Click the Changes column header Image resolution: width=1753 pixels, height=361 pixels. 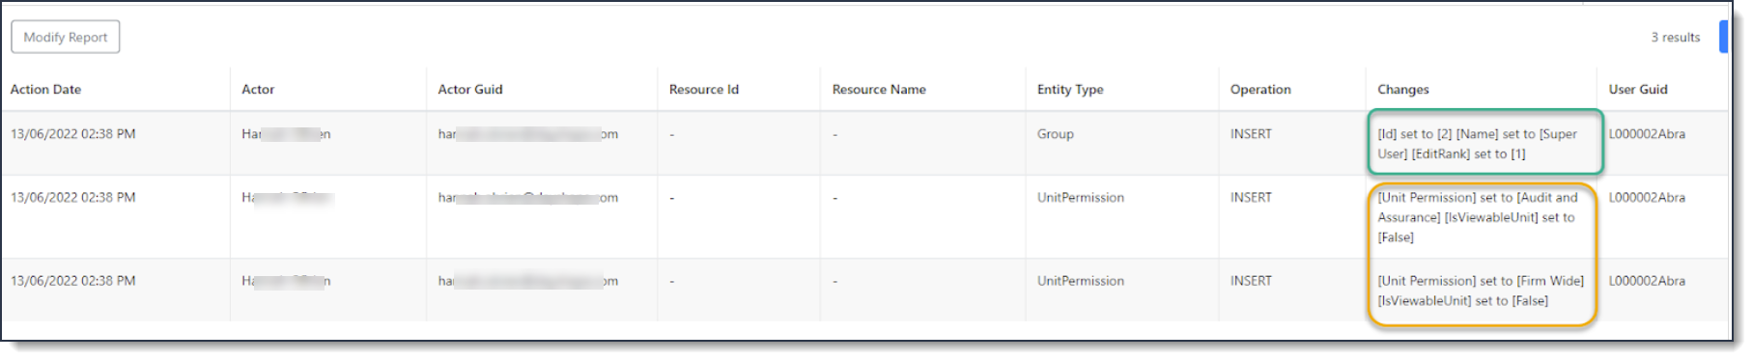(1403, 89)
